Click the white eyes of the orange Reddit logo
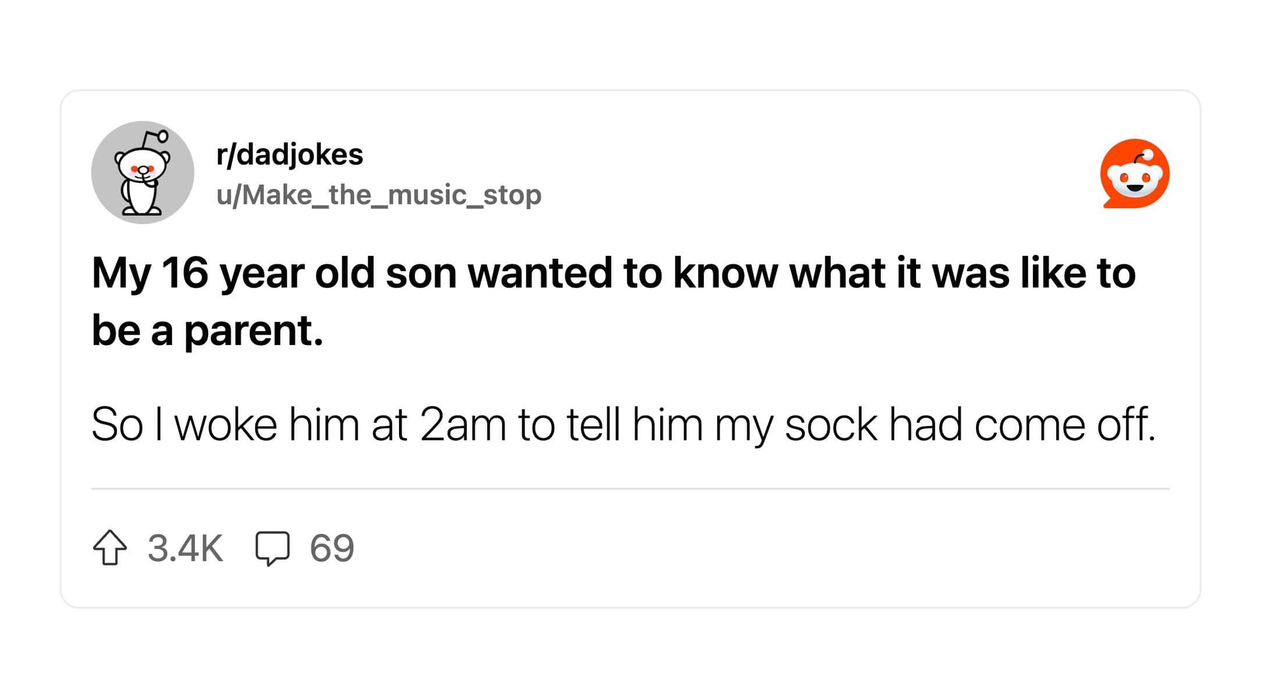This screenshot has width=1261, height=698. click(1135, 176)
